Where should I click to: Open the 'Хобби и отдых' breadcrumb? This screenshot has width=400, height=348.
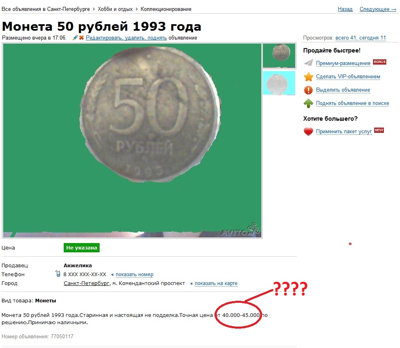click(115, 9)
